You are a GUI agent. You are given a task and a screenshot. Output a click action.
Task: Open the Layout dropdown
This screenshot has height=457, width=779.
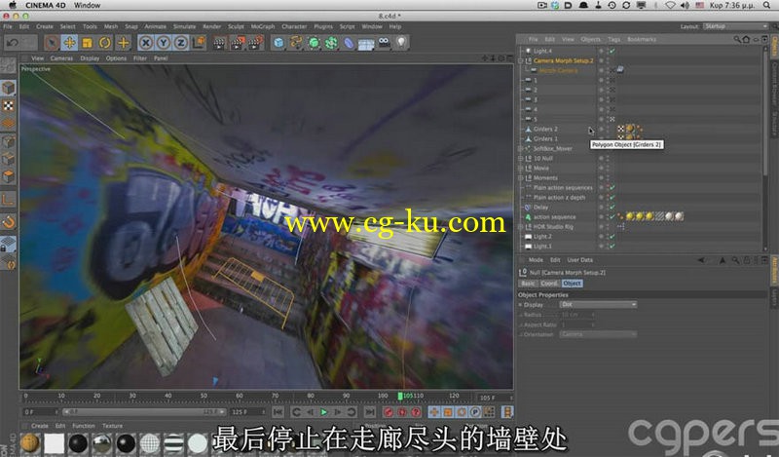click(735, 26)
